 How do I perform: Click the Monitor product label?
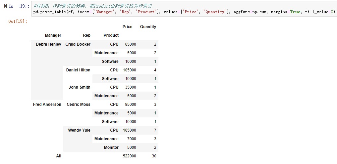pos(111,147)
